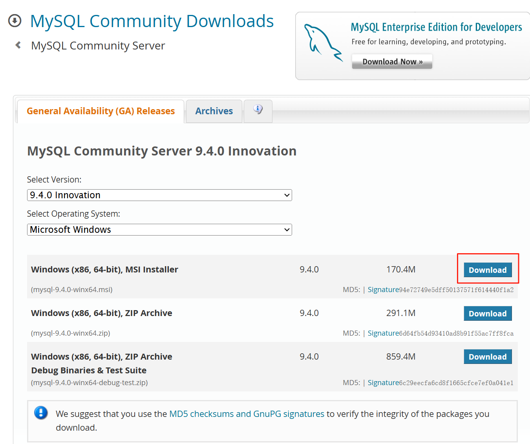The width and height of the screenshot is (530, 444).
Task: Click the filename (mysql-9.4.0-winx64.zip)
Action: pos(71,333)
